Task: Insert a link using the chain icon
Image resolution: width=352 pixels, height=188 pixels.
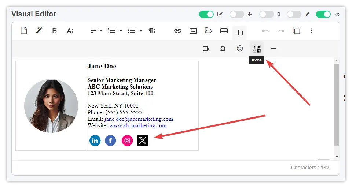Action: pyautogui.click(x=178, y=31)
